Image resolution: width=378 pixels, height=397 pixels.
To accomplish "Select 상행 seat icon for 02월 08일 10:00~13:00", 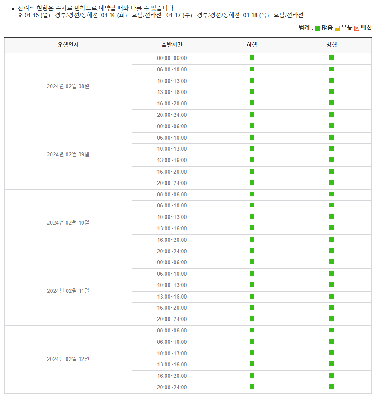I will [332, 80].
